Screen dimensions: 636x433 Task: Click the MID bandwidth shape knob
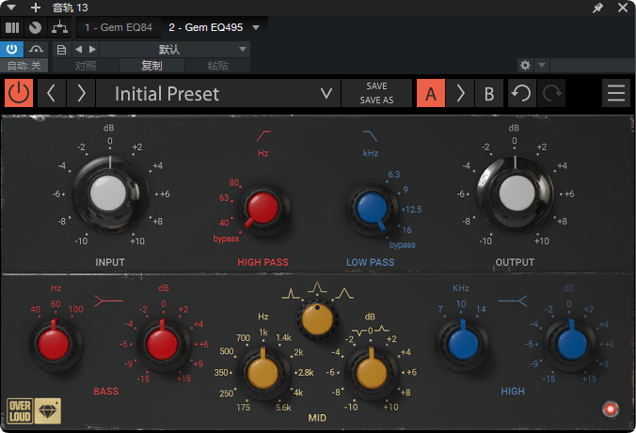click(x=317, y=319)
